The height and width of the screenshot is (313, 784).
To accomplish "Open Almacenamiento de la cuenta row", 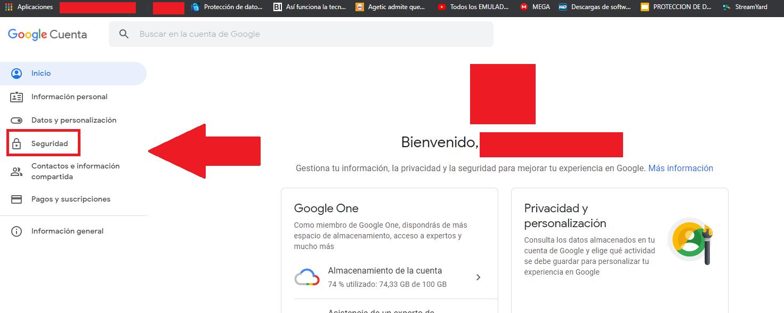I will point(390,277).
